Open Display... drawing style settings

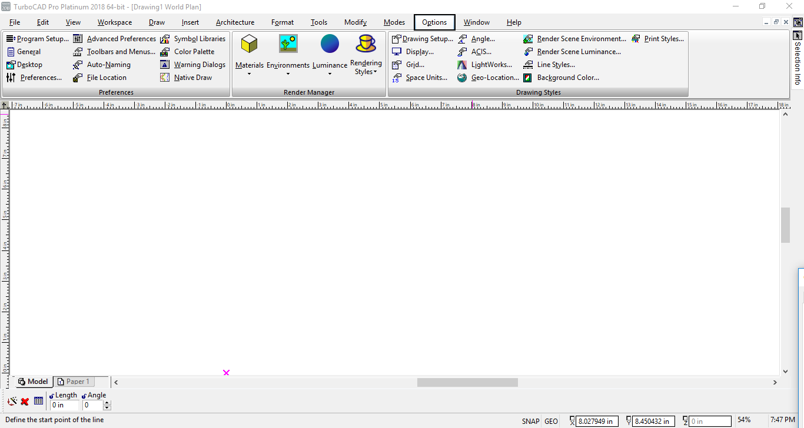pos(413,52)
